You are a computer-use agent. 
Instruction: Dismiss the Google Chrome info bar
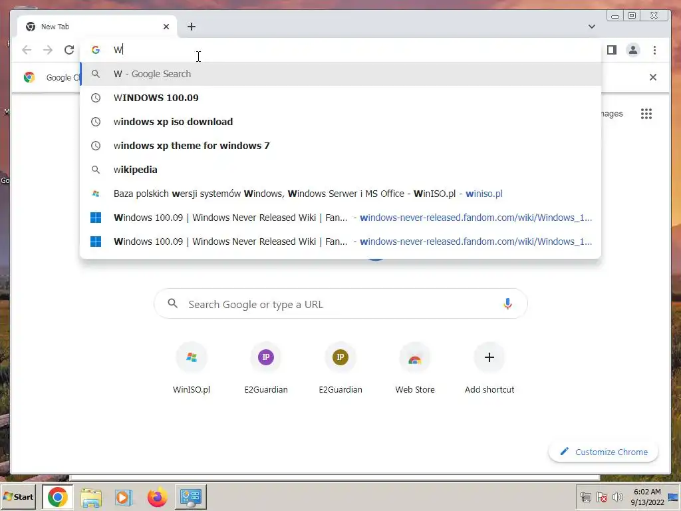click(653, 77)
